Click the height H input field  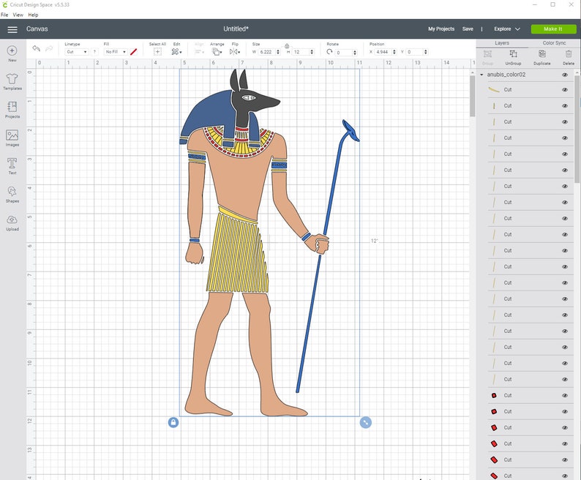[x=301, y=52]
